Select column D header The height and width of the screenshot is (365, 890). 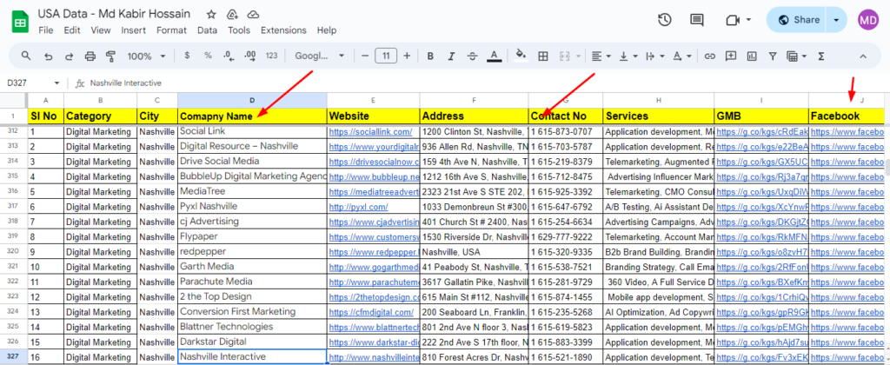pyautogui.click(x=252, y=101)
